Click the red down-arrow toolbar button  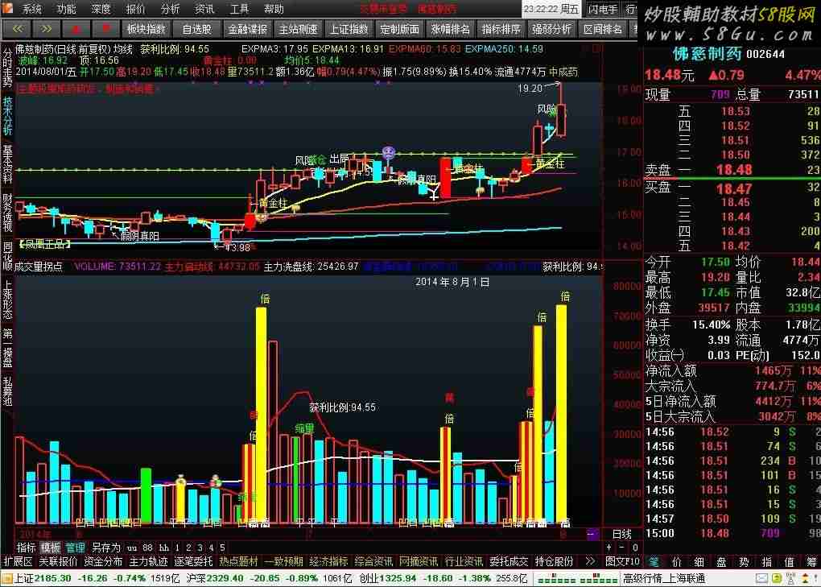pos(105,29)
